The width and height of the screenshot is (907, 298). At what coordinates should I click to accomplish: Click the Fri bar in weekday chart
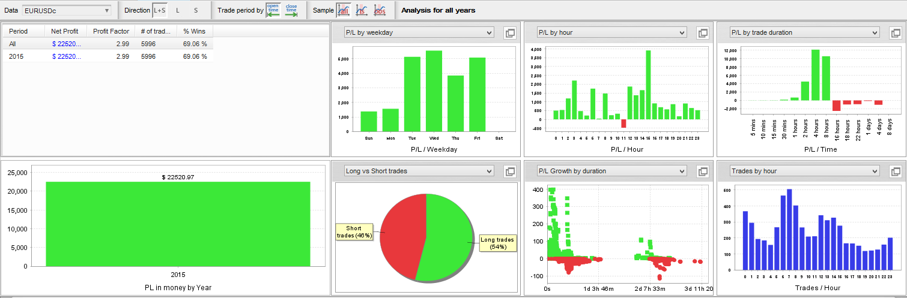(x=478, y=94)
